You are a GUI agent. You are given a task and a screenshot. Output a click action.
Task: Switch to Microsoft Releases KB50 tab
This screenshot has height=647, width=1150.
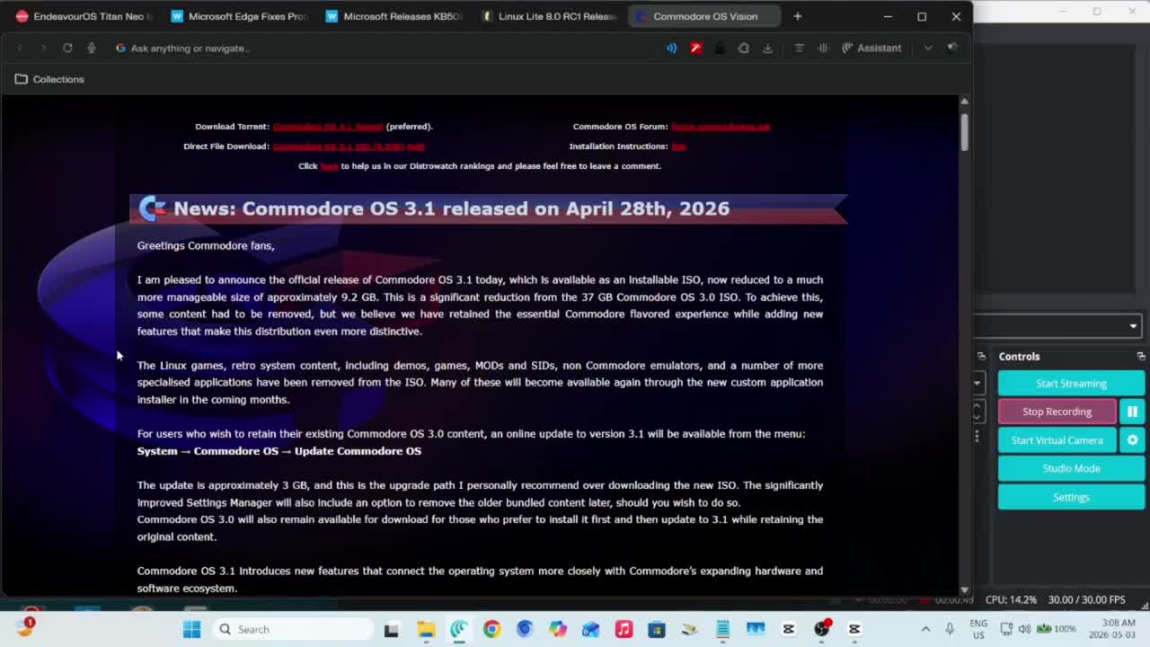coord(394,16)
